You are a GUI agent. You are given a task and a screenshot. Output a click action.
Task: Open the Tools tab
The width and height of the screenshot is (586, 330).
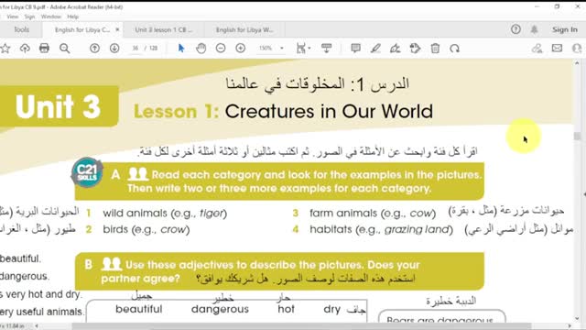(x=21, y=29)
